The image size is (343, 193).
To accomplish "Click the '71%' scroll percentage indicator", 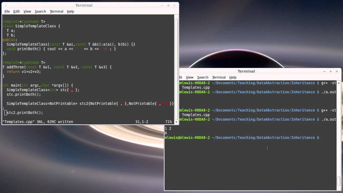I will (169, 122).
